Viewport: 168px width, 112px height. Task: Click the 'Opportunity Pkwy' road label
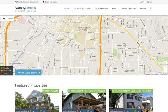point(18,40)
